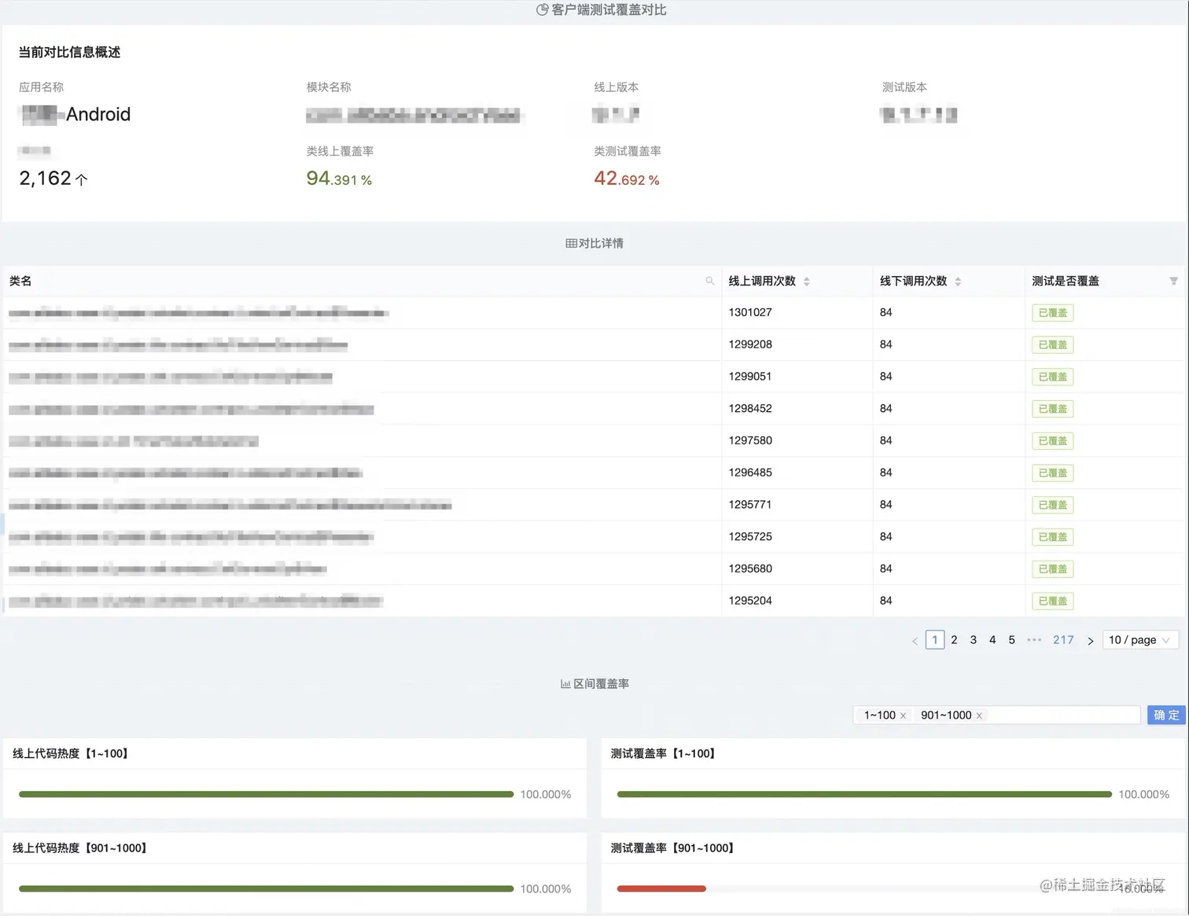
Task: Click the 区间覆盖率 bar chart icon
Action: 565,684
